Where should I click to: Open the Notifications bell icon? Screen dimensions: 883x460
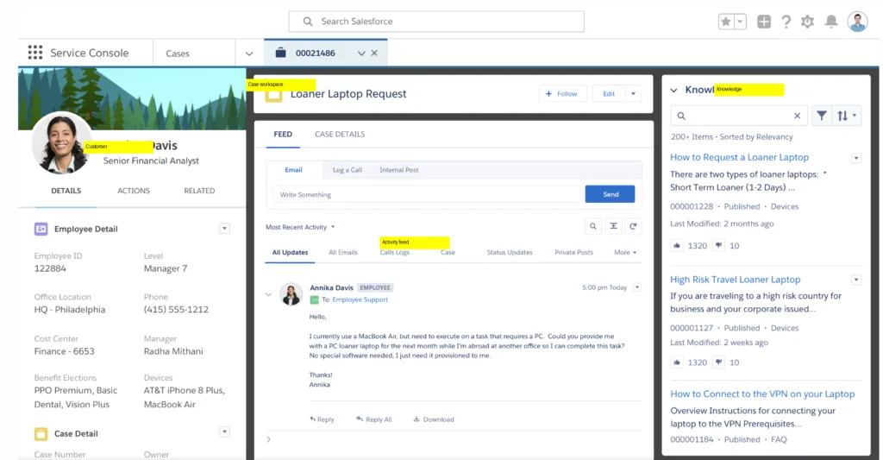pos(831,22)
